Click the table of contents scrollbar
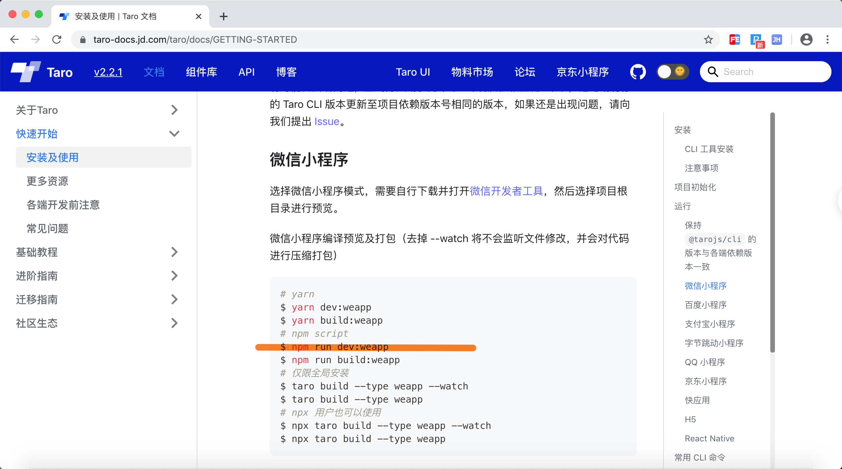 click(772, 232)
